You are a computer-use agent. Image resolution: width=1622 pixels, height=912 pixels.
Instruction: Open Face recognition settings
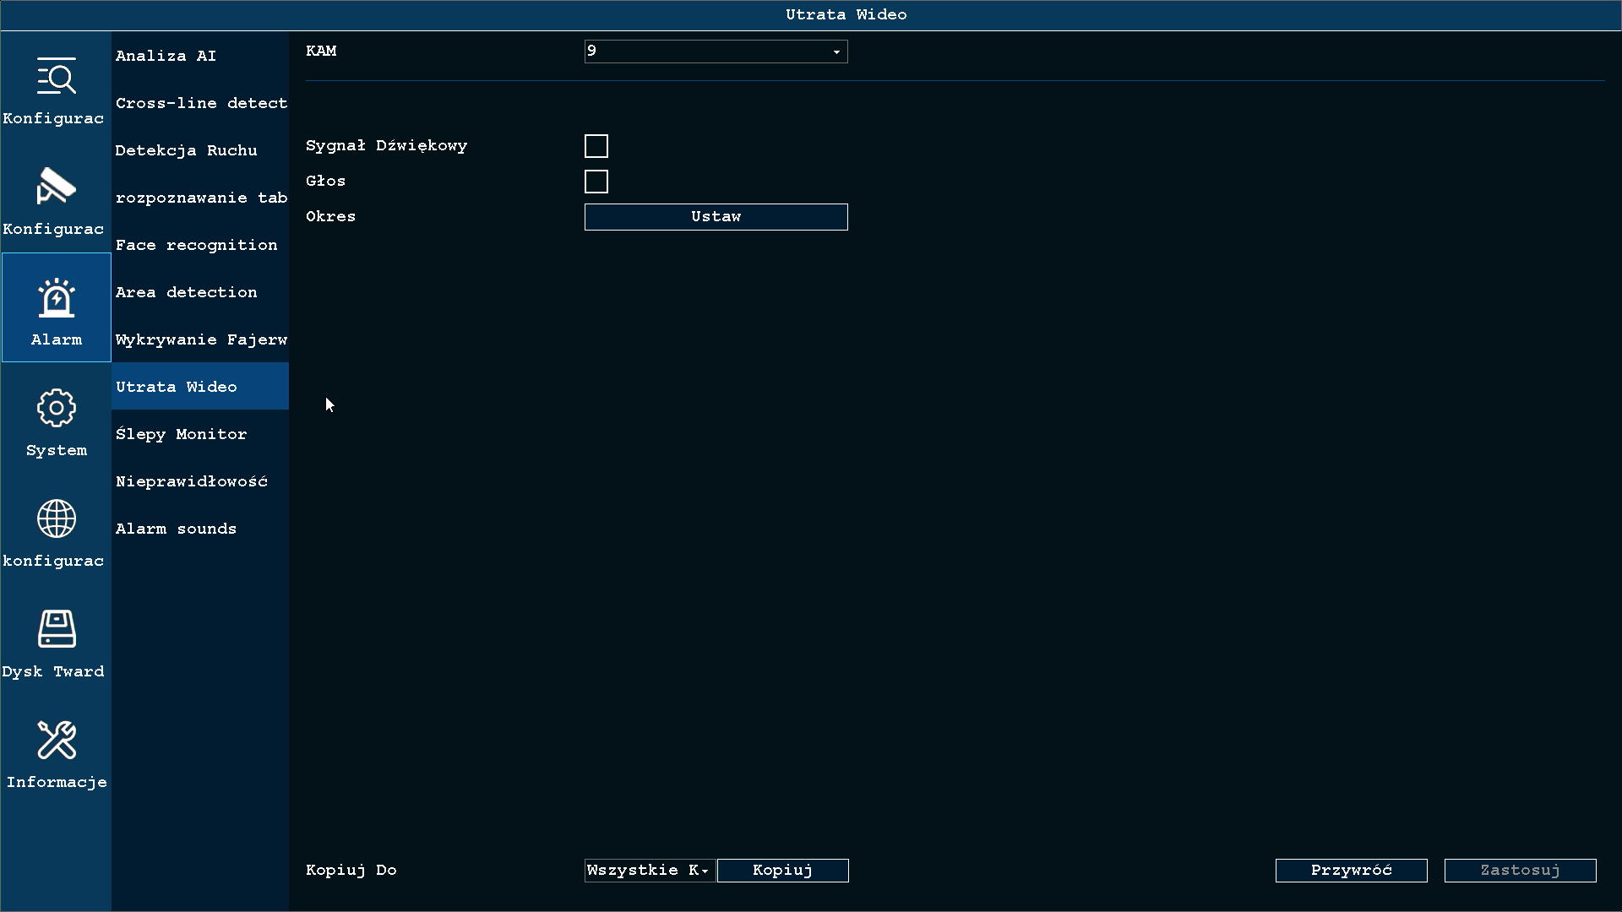pyautogui.click(x=200, y=245)
